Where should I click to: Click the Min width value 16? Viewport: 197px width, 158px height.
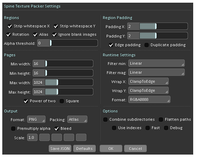pos(36,64)
